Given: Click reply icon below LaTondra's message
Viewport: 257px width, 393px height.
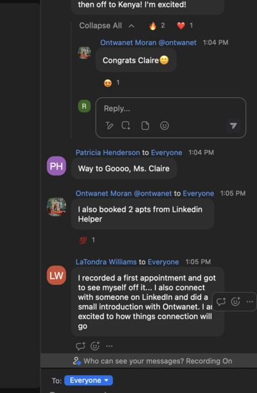Looking at the screenshot, I should [80, 346].
